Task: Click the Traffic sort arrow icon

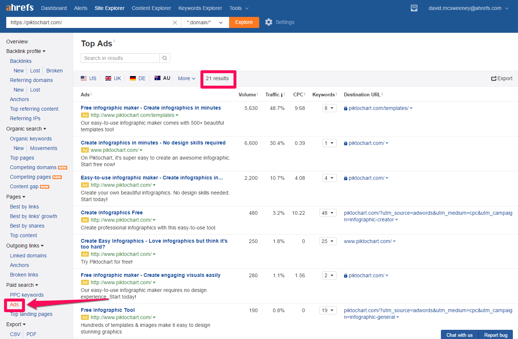Action: click(282, 95)
